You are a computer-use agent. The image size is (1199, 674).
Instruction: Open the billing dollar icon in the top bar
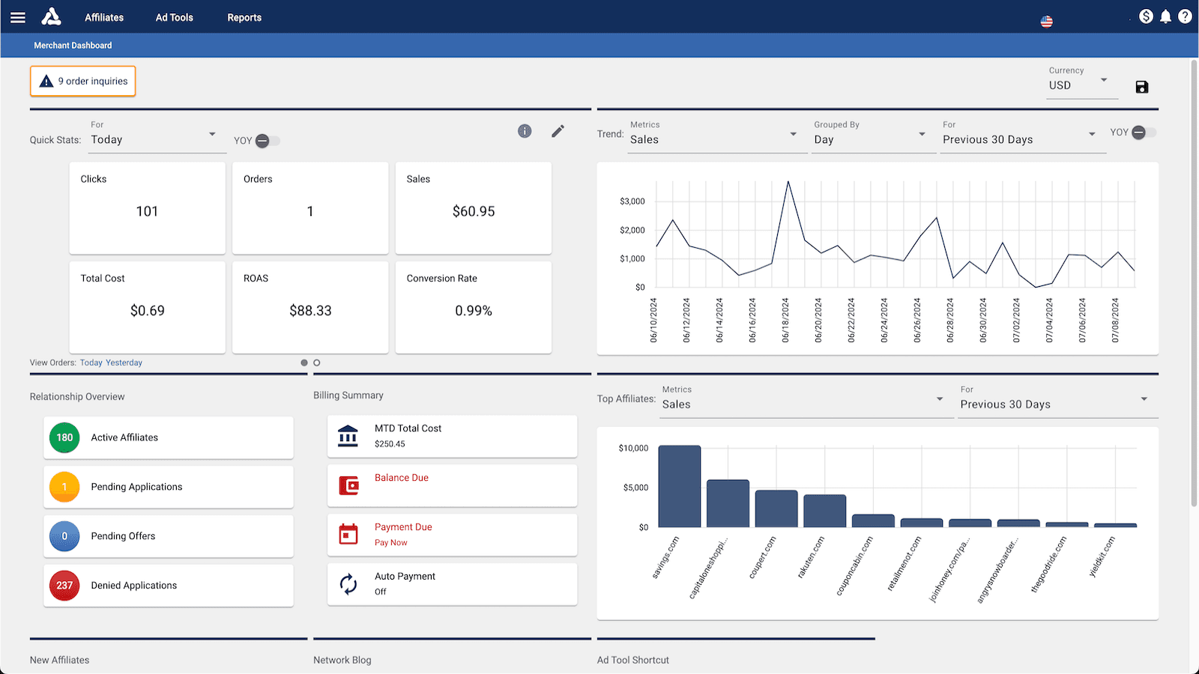pyautogui.click(x=1146, y=16)
